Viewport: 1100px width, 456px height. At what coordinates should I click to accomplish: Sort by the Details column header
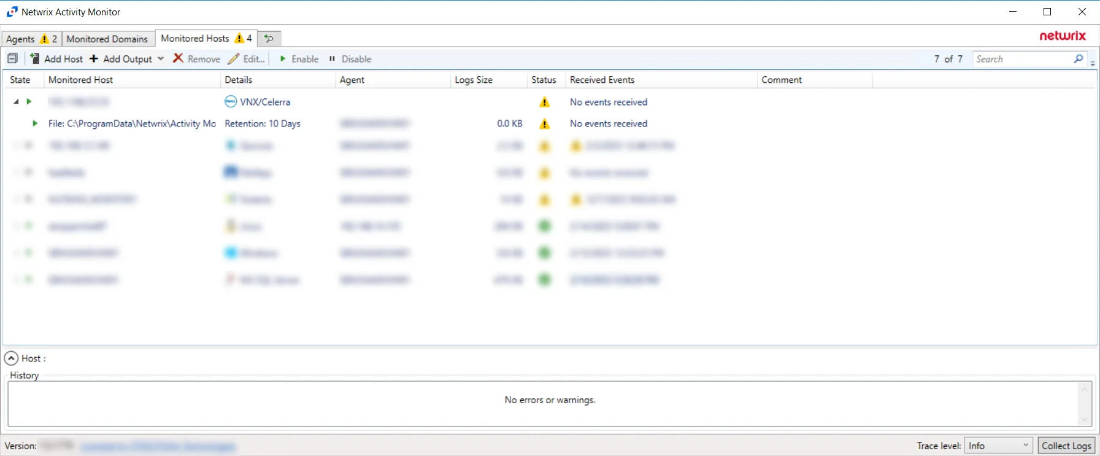tap(277, 80)
